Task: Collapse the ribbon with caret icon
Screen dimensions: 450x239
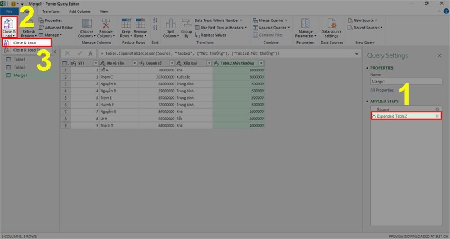Action: click(439, 11)
